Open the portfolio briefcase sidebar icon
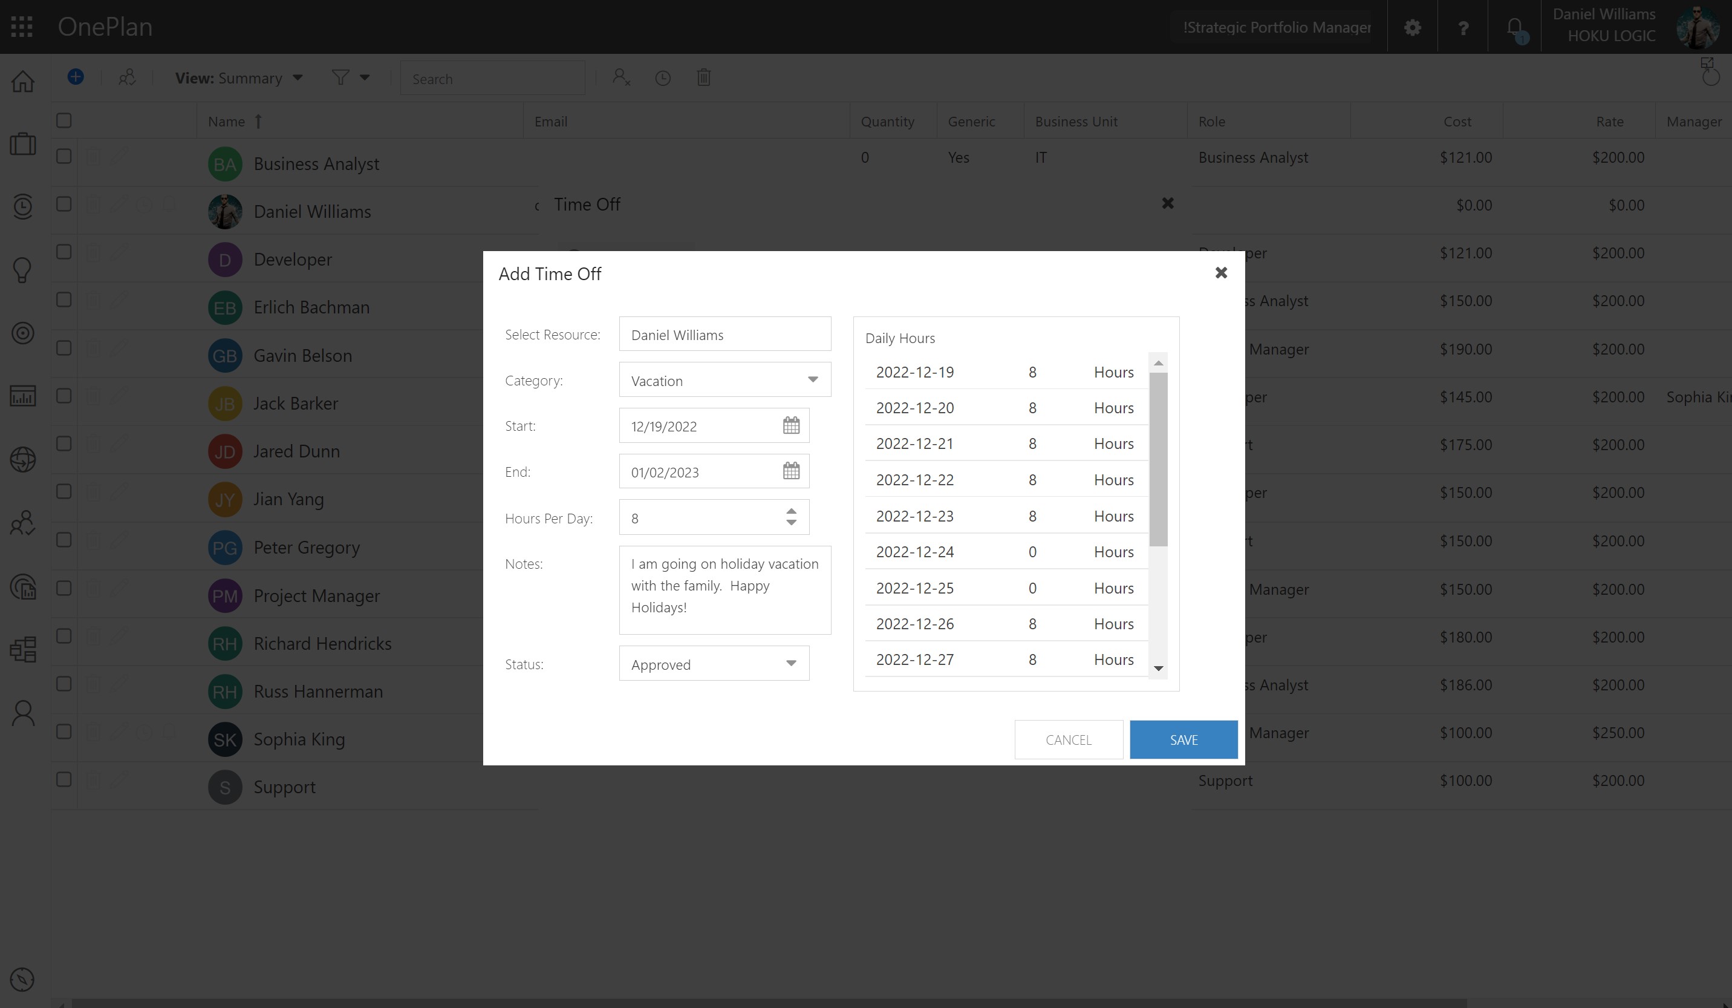 23,144
